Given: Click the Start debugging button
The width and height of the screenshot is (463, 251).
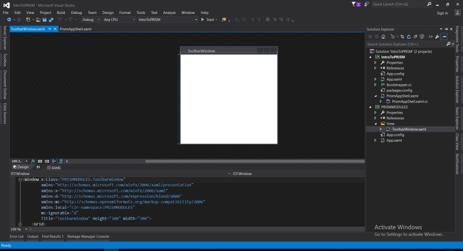Looking at the screenshot, I should click(207, 20).
